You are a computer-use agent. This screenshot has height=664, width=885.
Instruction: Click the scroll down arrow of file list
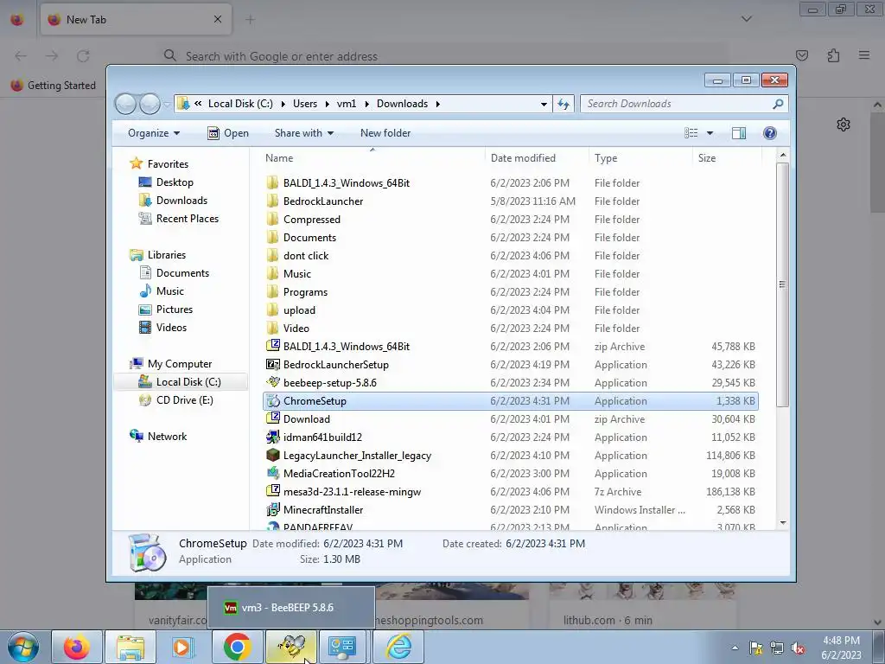(x=783, y=522)
